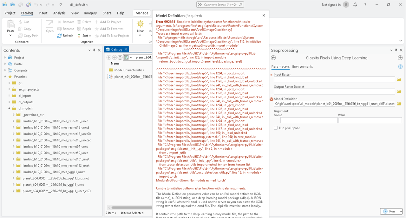Select the landsat_b10_0100m__10x10_mes_resnet34_unet folder
Screen dimensions: 406x218
[55, 146]
